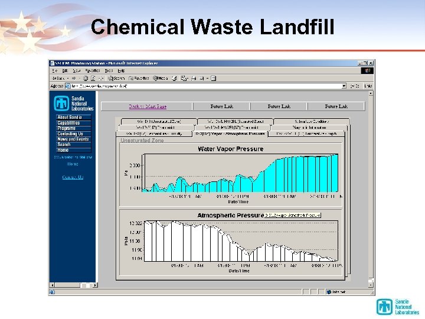Click the Future Link cell beside Back to Main Page
This screenshot has width=425, height=319.
(222, 106)
